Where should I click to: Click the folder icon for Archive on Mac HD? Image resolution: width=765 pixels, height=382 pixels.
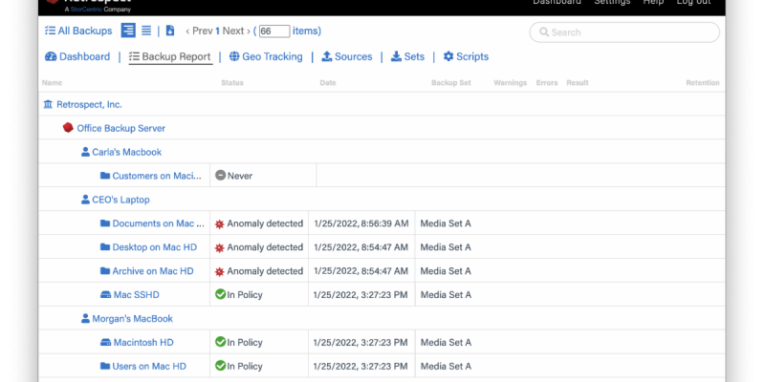click(x=105, y=271)
